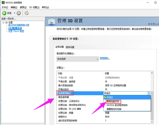Image resolution: width=159 pixels, height=125 pixels.
Task: Open the 文件 menu
Action: point(5,7)
